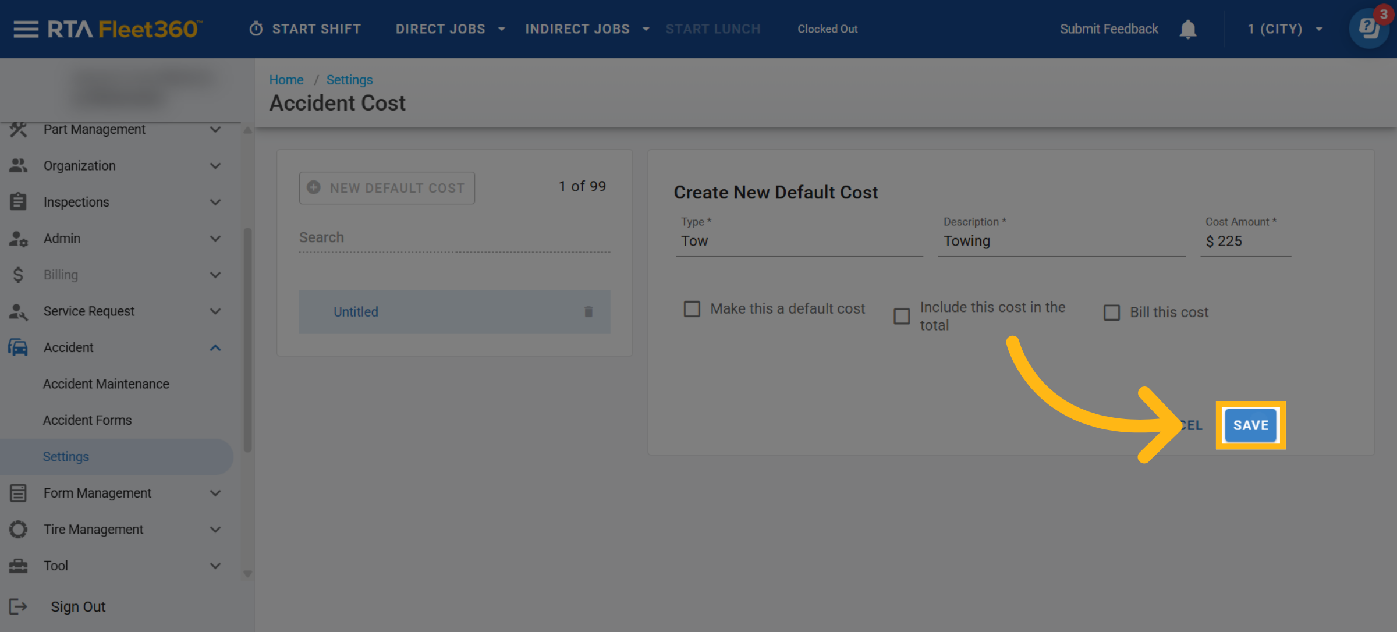
Task: Enable Make this a default cost
Action: 692,309
